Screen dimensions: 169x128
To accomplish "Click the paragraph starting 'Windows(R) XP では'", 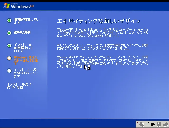I will click(103, 62).
